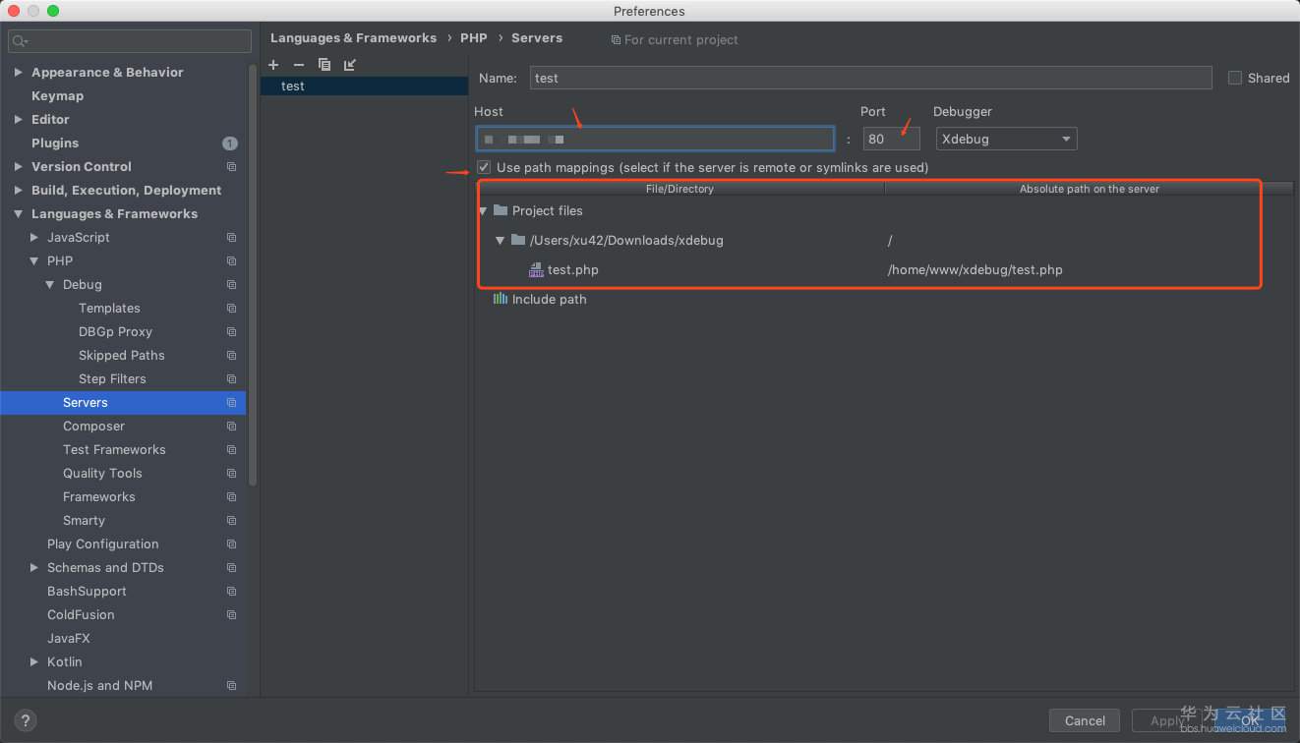Click server path /home/www/xdebug/test.php cell
Image resolution: width=1300 pixels, height=743 pixels.
[x=975, y=269]
